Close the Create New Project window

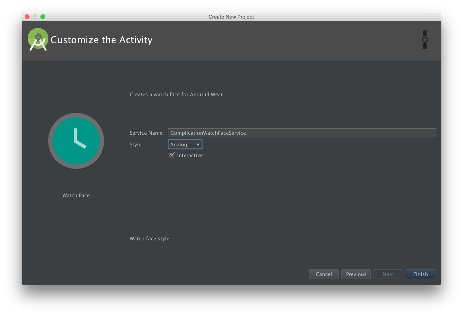tap(27, 17)
